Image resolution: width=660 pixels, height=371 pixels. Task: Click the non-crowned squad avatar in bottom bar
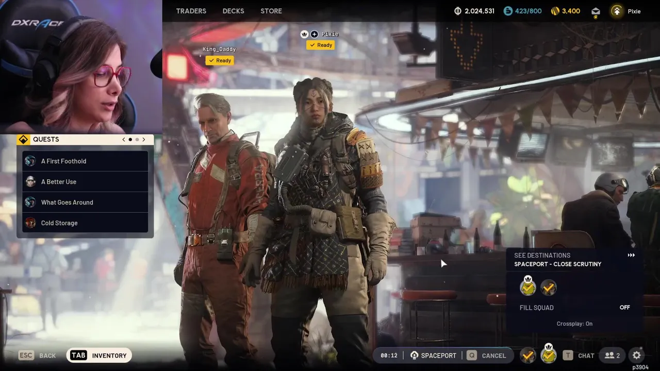[x=527, y=355]
